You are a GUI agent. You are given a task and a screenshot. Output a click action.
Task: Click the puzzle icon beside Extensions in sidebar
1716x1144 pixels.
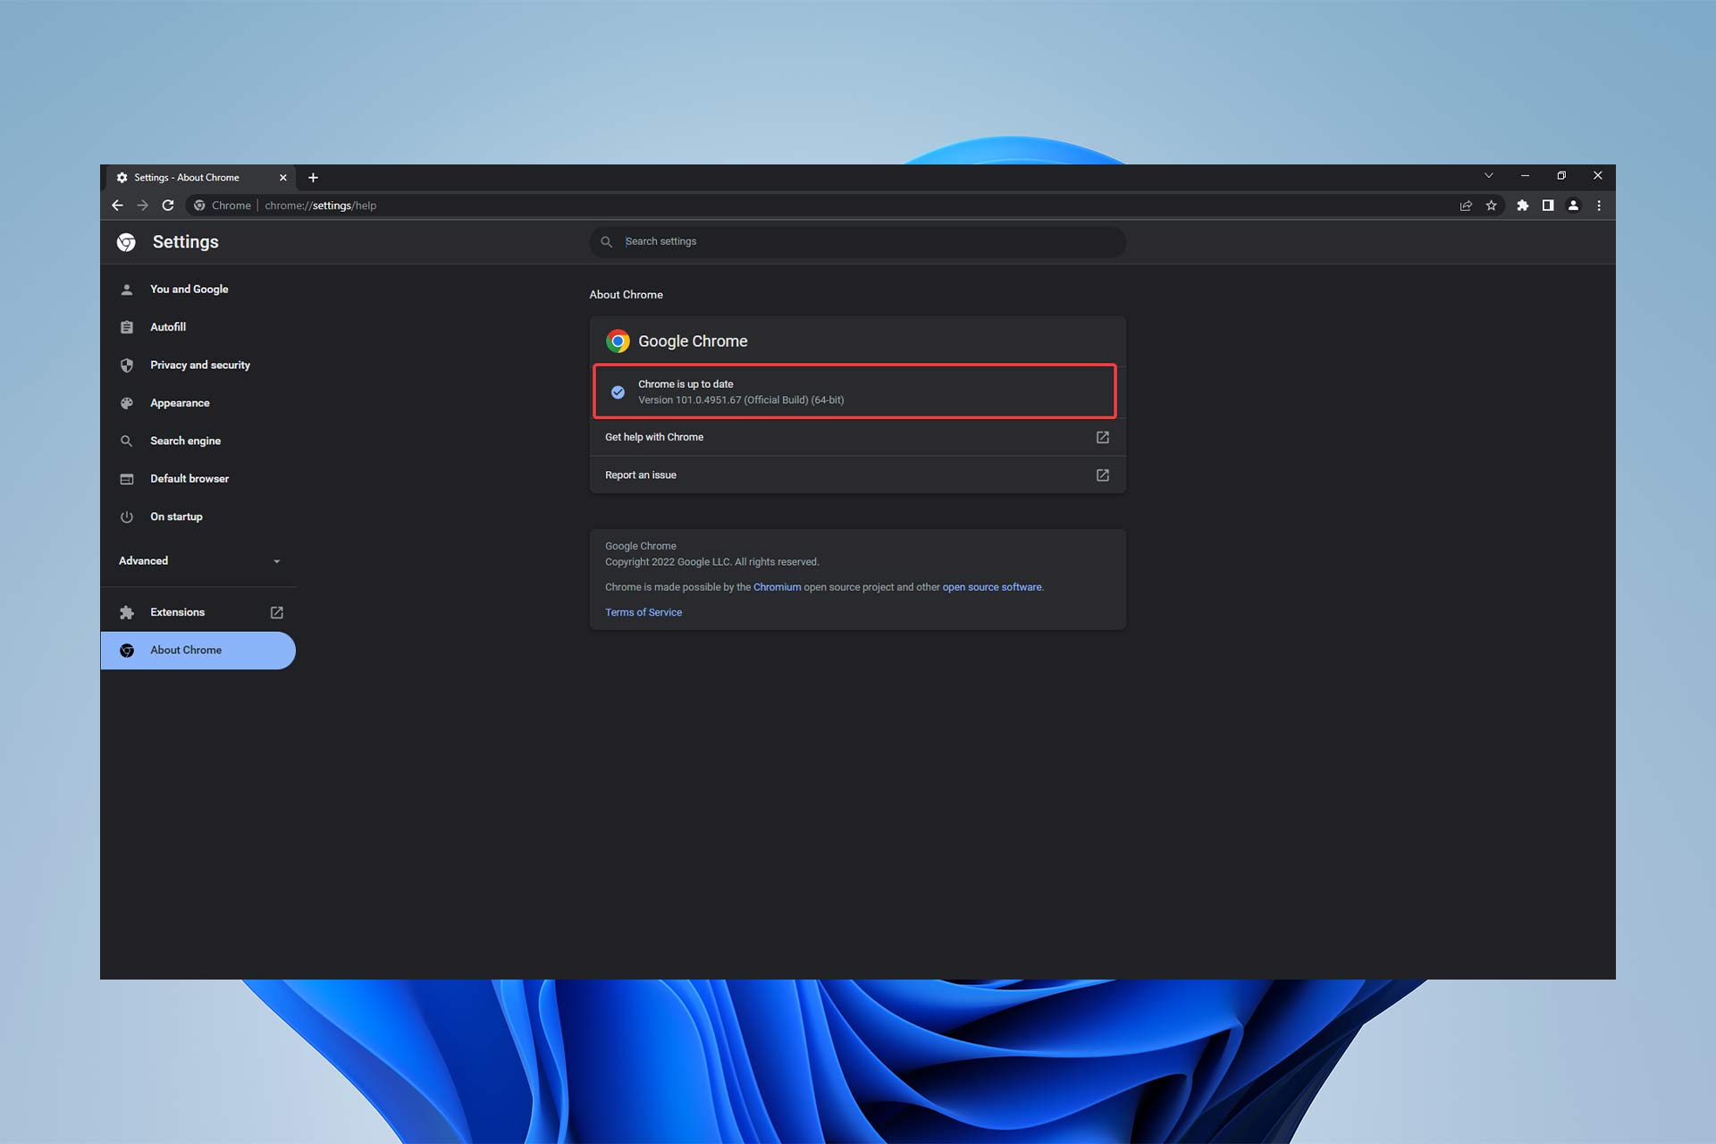[x=127, y=612]
